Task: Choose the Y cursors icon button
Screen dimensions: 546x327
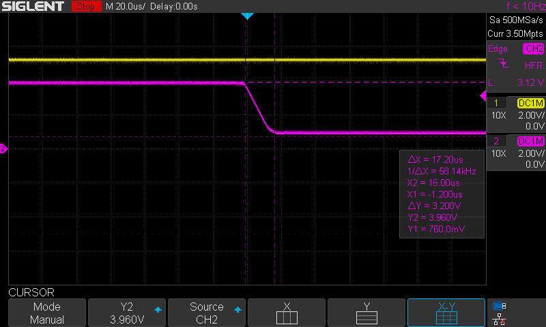Action: tap(367, 313)
